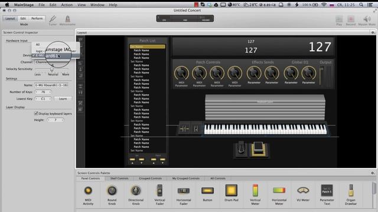Viewport: 378px width, 212px height.
Task: Switch to Perform mode
Action: tap(37, 18)
